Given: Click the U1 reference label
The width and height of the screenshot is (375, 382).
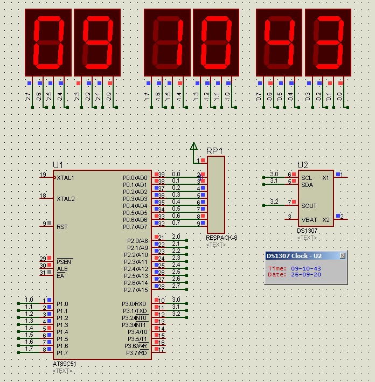Looking at the screenshot, I should (58, 165).
